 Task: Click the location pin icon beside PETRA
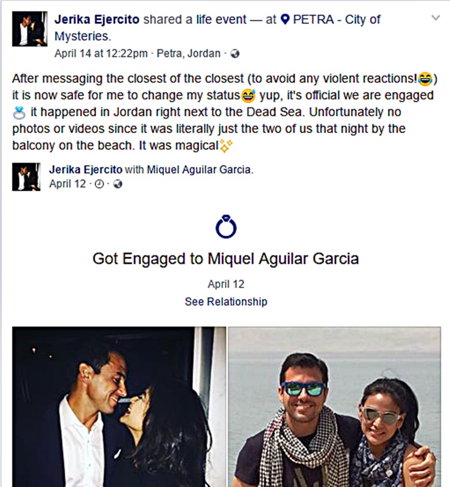[x=284, y=20]
